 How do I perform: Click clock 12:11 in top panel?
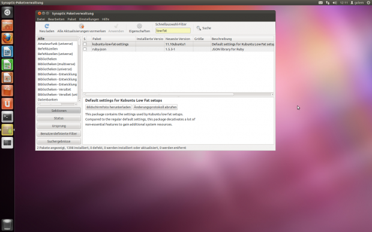pyautogui.click(x=344, y=2)
